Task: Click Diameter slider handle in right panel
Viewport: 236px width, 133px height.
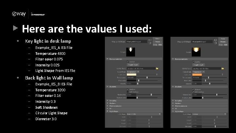Action: (x=215, y=126)
